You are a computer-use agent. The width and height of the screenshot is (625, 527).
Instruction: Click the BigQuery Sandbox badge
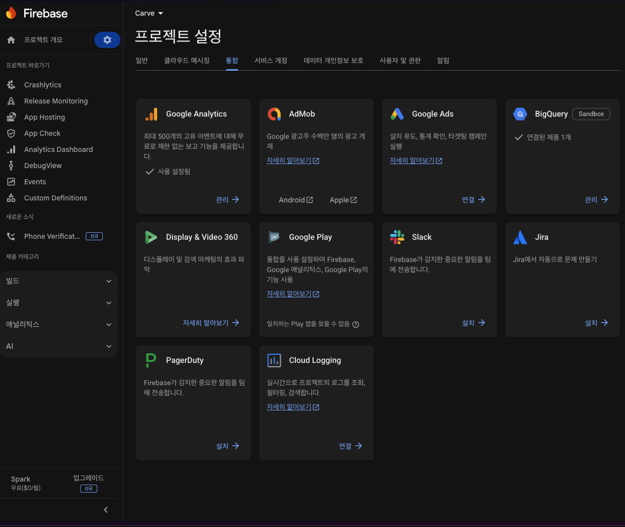point(591,114)
